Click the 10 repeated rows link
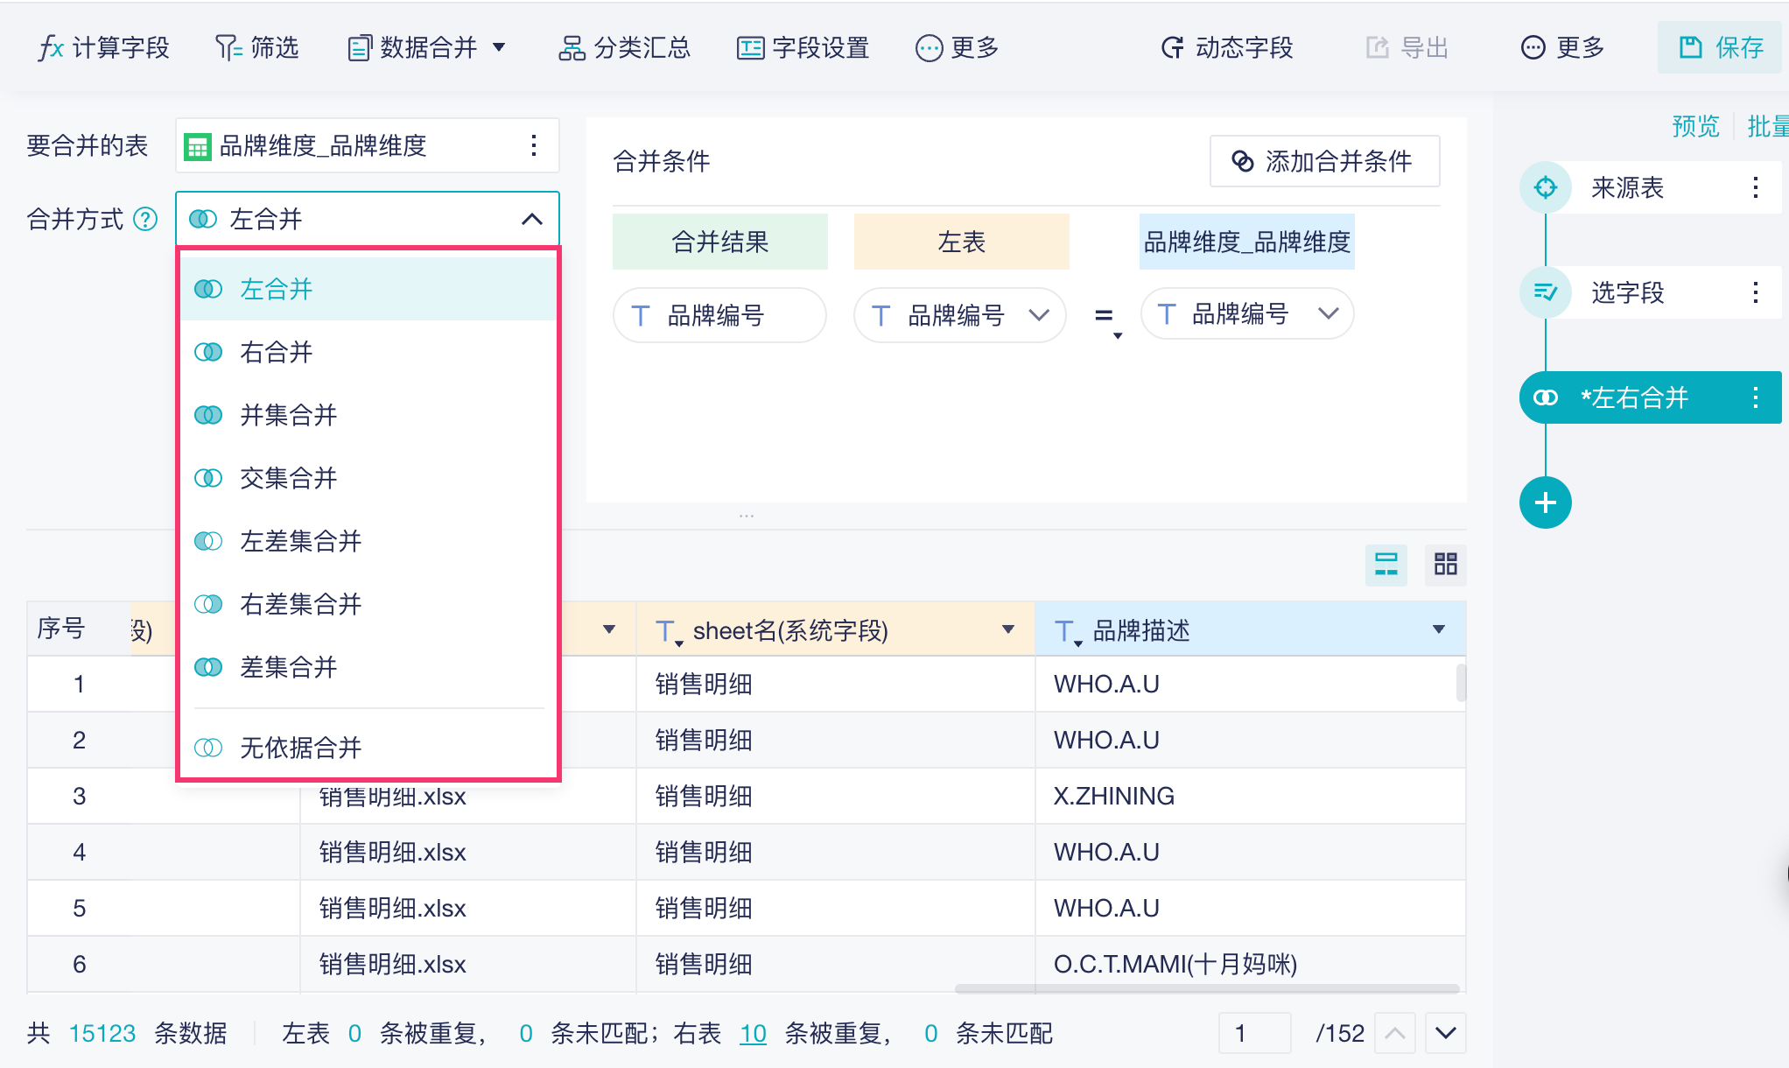 pos(753,1034)
